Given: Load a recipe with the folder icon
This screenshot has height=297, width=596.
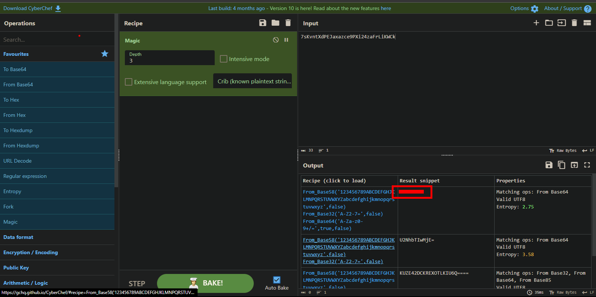Looking at the screenshot, I should [x=275, y=23].
